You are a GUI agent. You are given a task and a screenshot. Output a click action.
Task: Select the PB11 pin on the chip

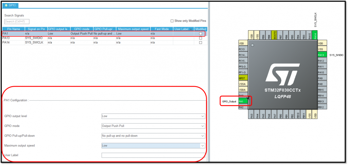(x=303, y=114)
